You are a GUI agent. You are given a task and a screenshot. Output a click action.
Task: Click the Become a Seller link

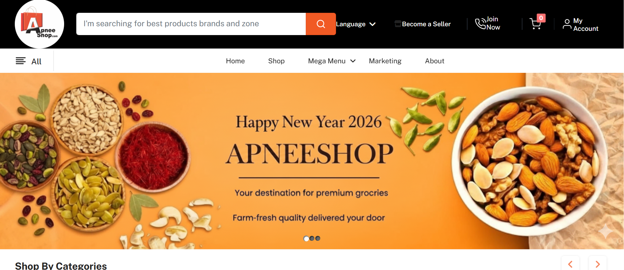tap(426, 24)
